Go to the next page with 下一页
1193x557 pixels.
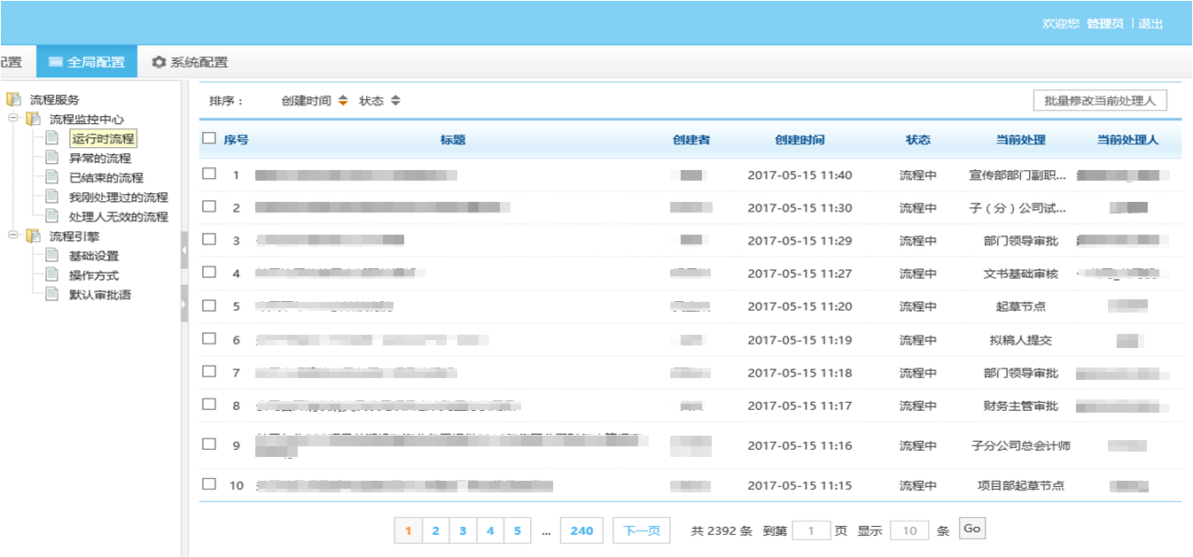pos(641,530)
